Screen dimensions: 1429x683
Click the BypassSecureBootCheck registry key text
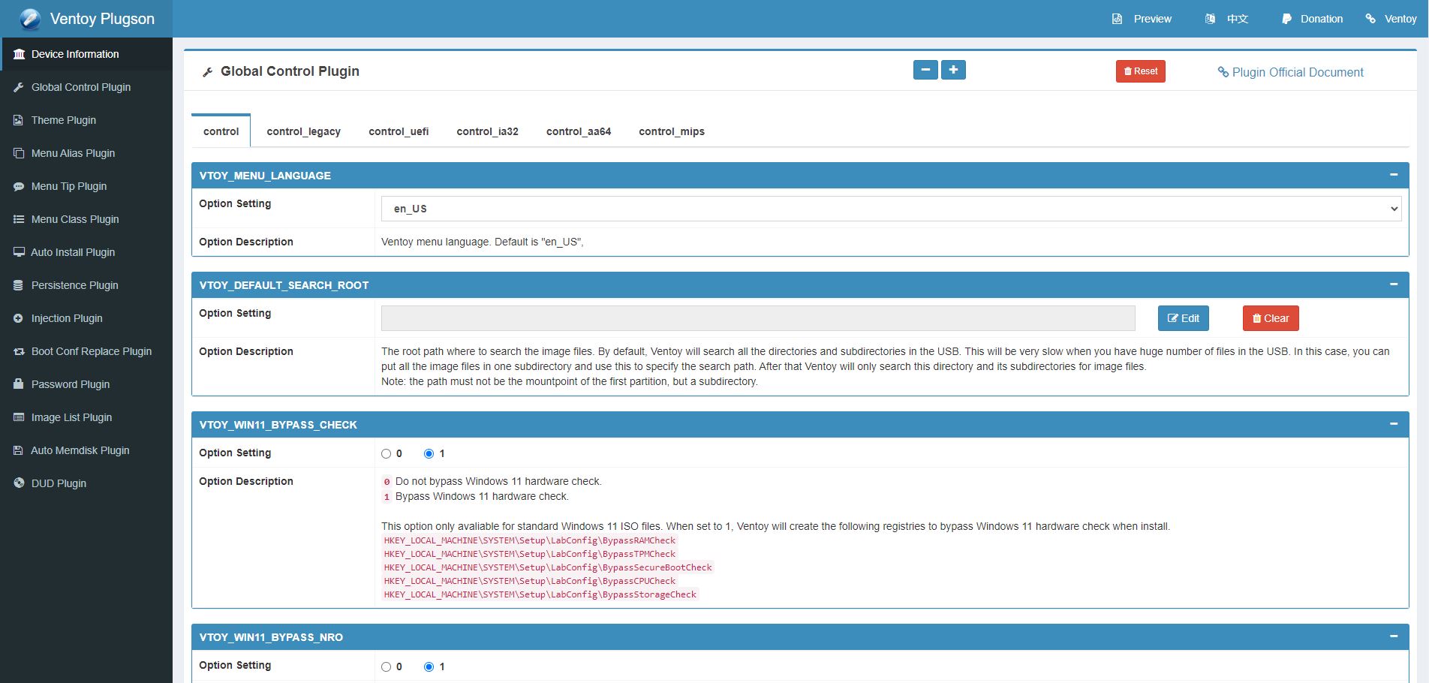[548, 567]
